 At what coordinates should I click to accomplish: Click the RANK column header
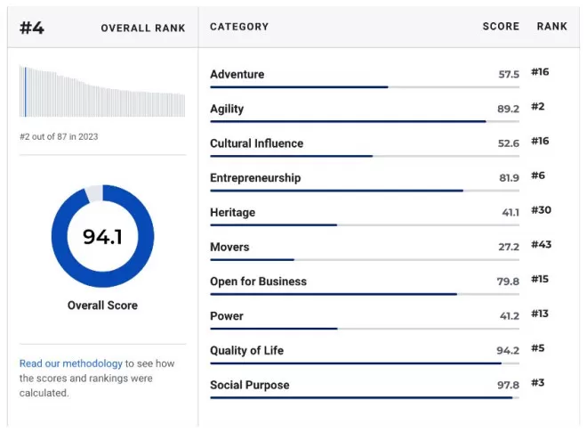pos(552,27)
